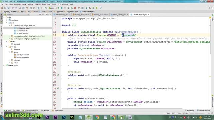The height and width of the screenshot is (120, 214).
Task: Click the Undo arrow icon
Action: tap(13, 8)
